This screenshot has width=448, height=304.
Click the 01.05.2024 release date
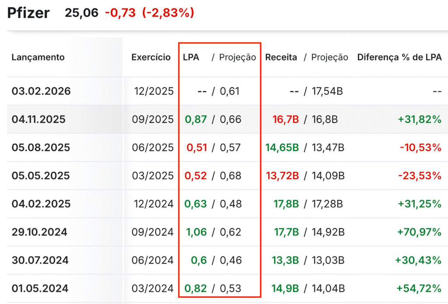click(x=40, y=289)
